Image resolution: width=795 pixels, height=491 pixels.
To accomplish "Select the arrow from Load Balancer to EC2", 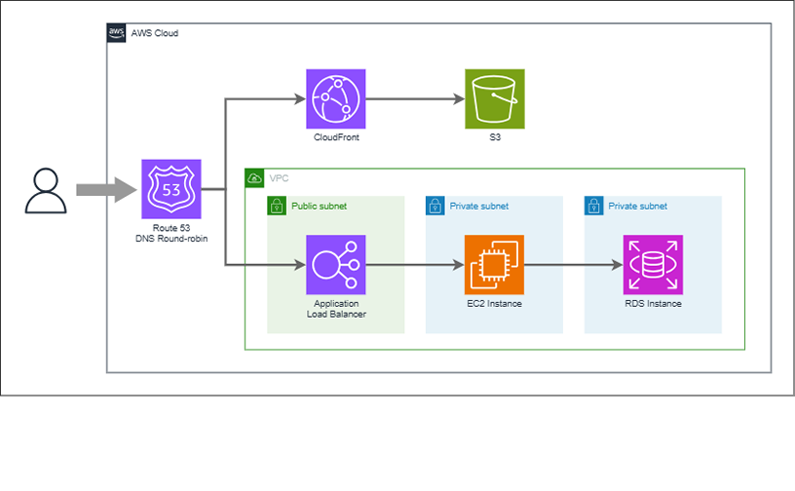I will tap(415, 265).
